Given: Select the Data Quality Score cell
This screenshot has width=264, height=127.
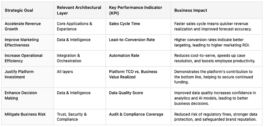Looking at the screenshot, I should [126, 93].
